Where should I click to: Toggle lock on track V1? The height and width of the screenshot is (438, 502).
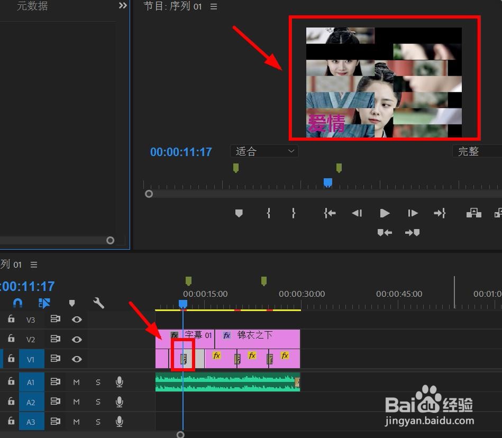[11, 358]
